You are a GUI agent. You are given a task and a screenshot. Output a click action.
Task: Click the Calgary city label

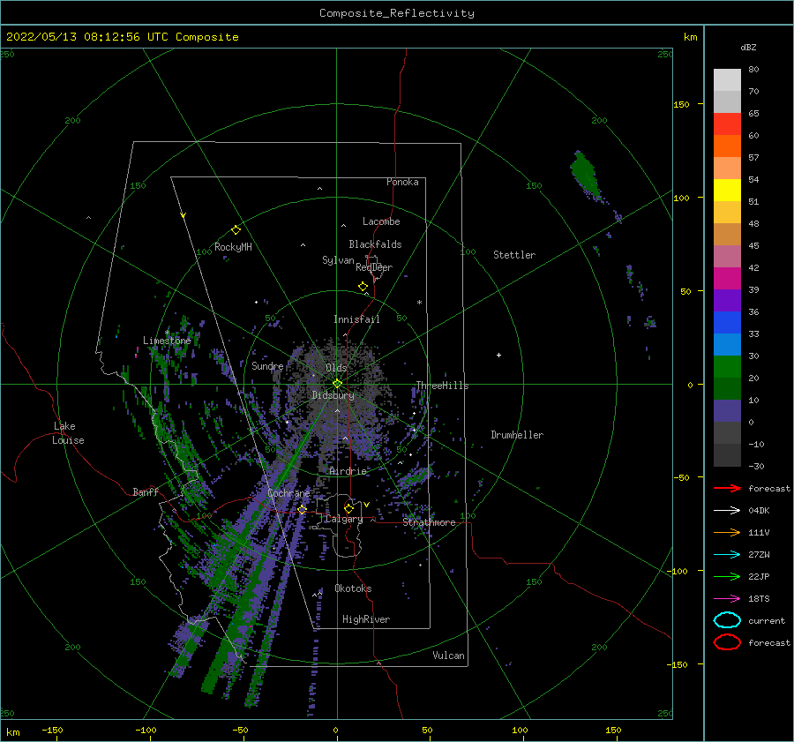click(344, 519)
